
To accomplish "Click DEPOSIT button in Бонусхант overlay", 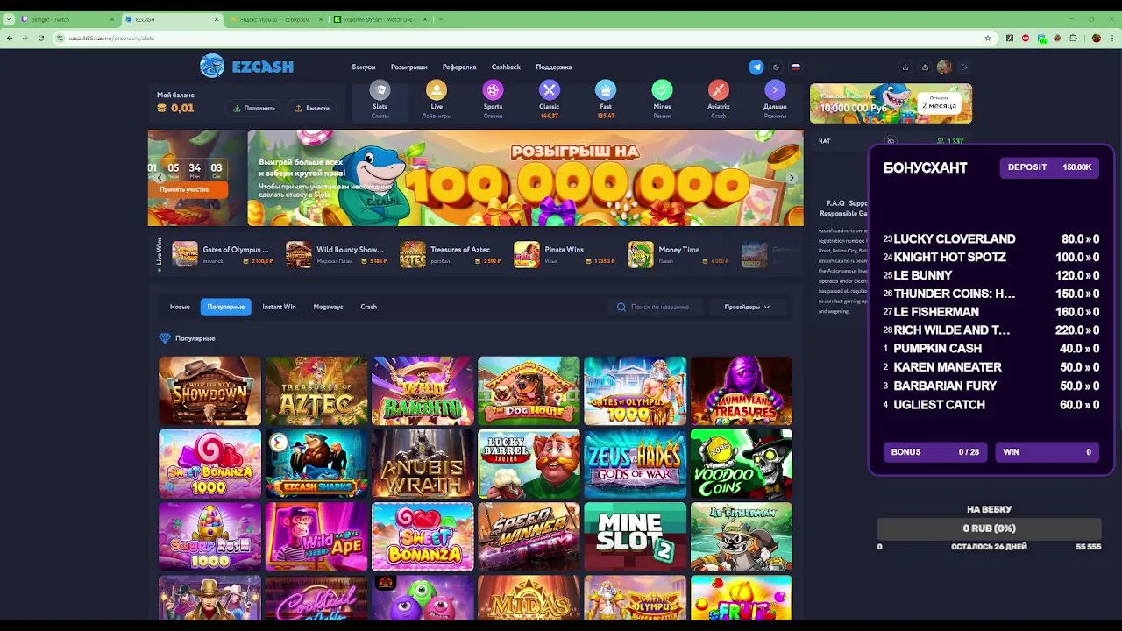I will (1050, 167).
